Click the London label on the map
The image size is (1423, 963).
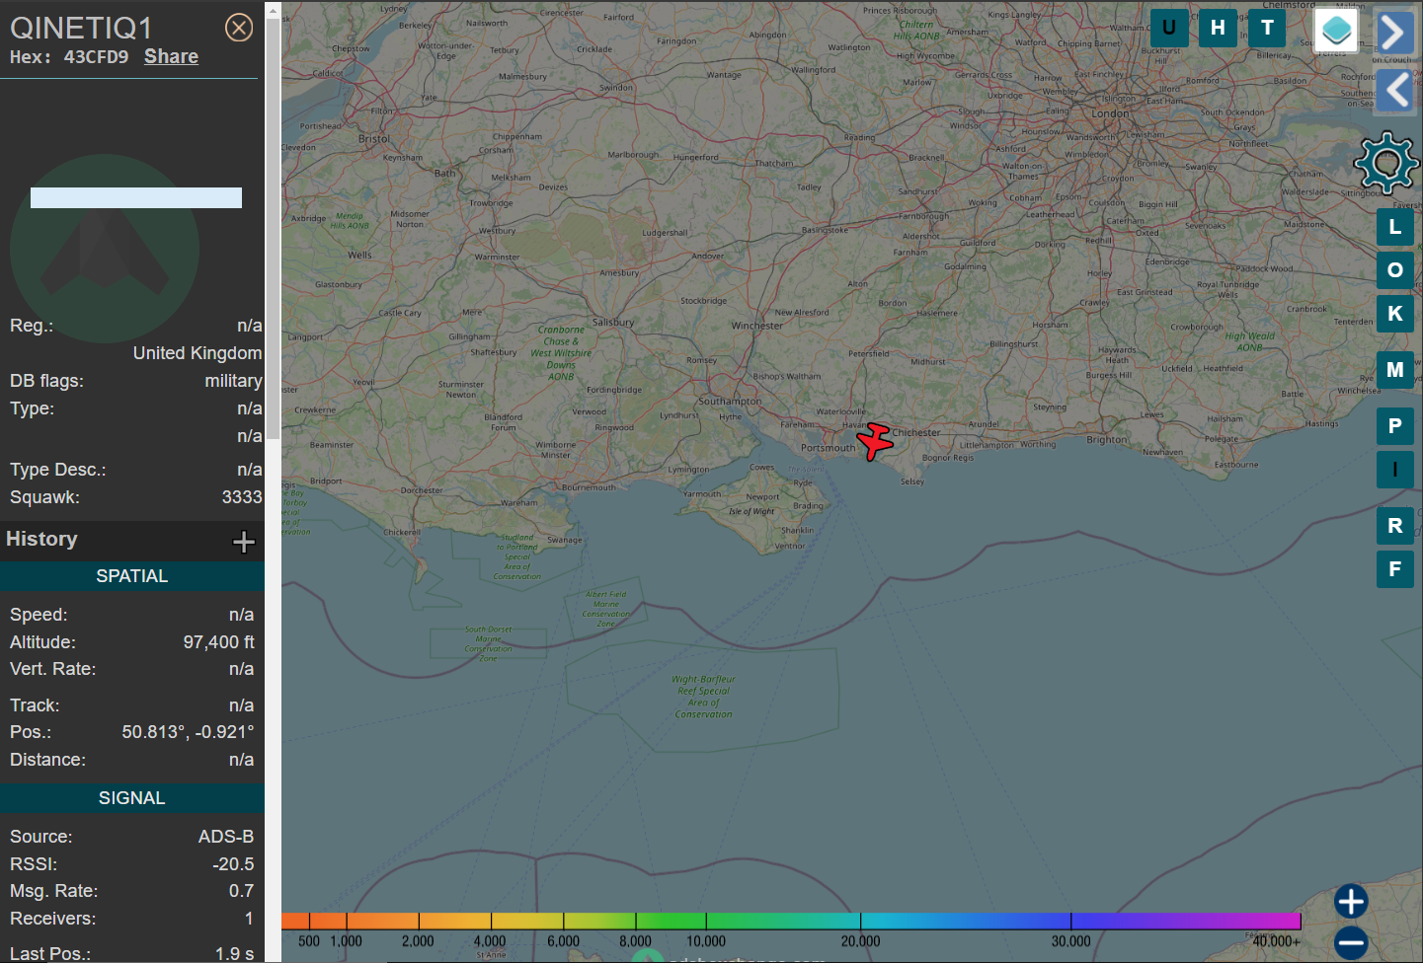click(1110, 113)
